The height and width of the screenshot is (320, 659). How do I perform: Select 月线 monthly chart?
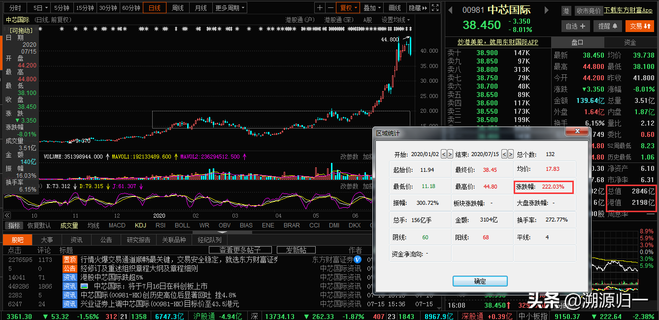(200, 8)
